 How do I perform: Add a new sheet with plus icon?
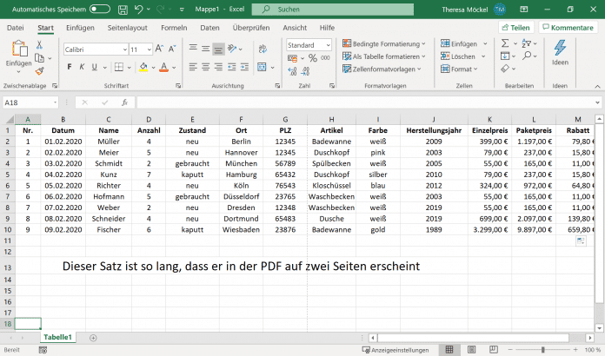(x=93, y=337)
